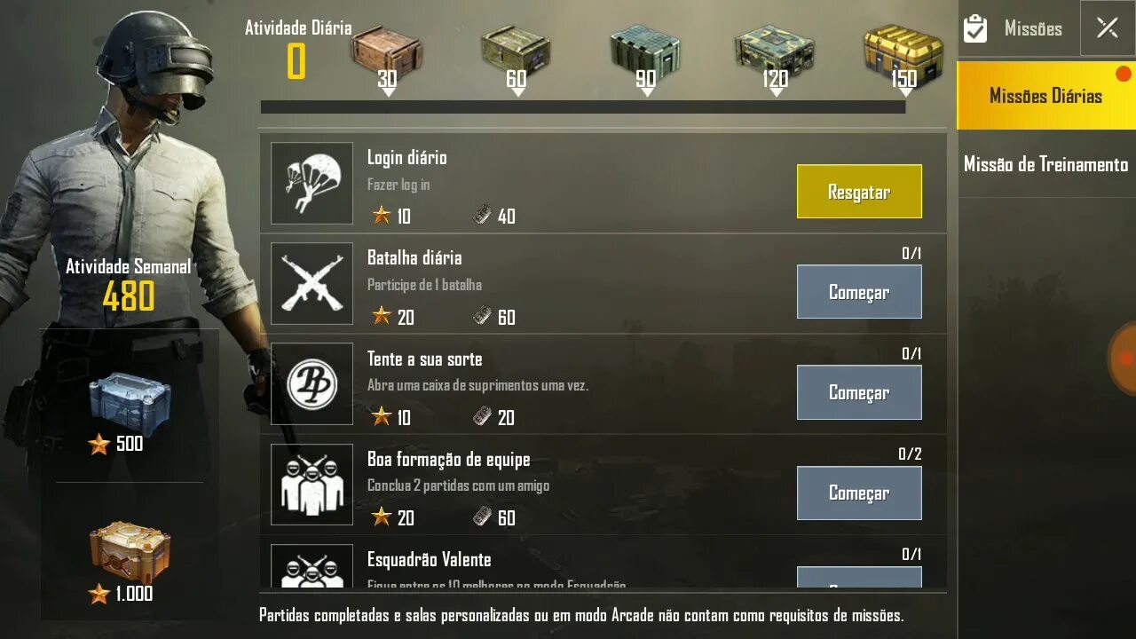Start the Boa formação de equipe mission
The height and width of the screenshot is (639, 1136).
pos(859,493)
